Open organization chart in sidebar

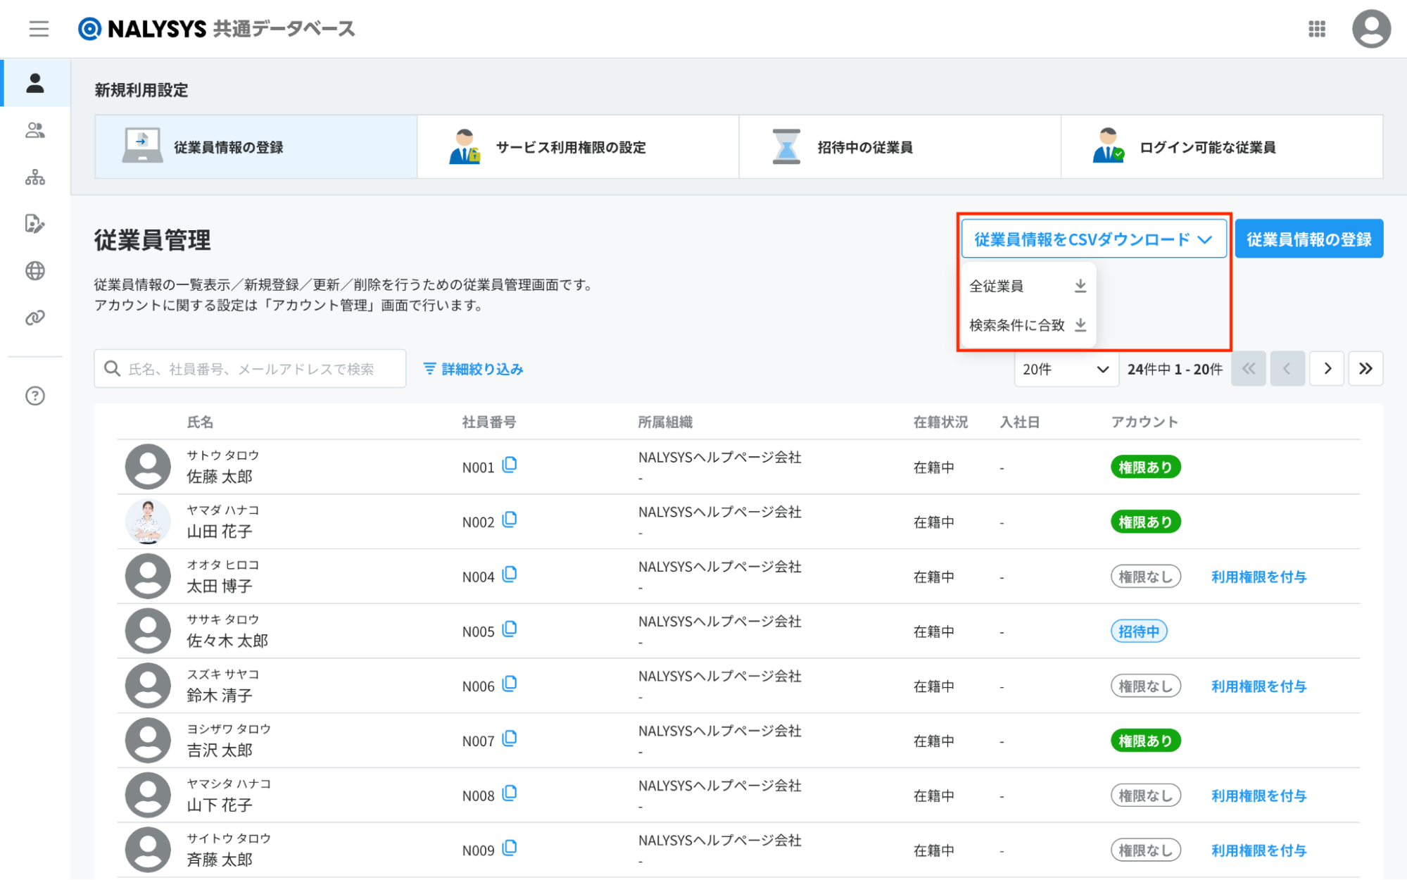pyautogui.click(x=34, y=177)
